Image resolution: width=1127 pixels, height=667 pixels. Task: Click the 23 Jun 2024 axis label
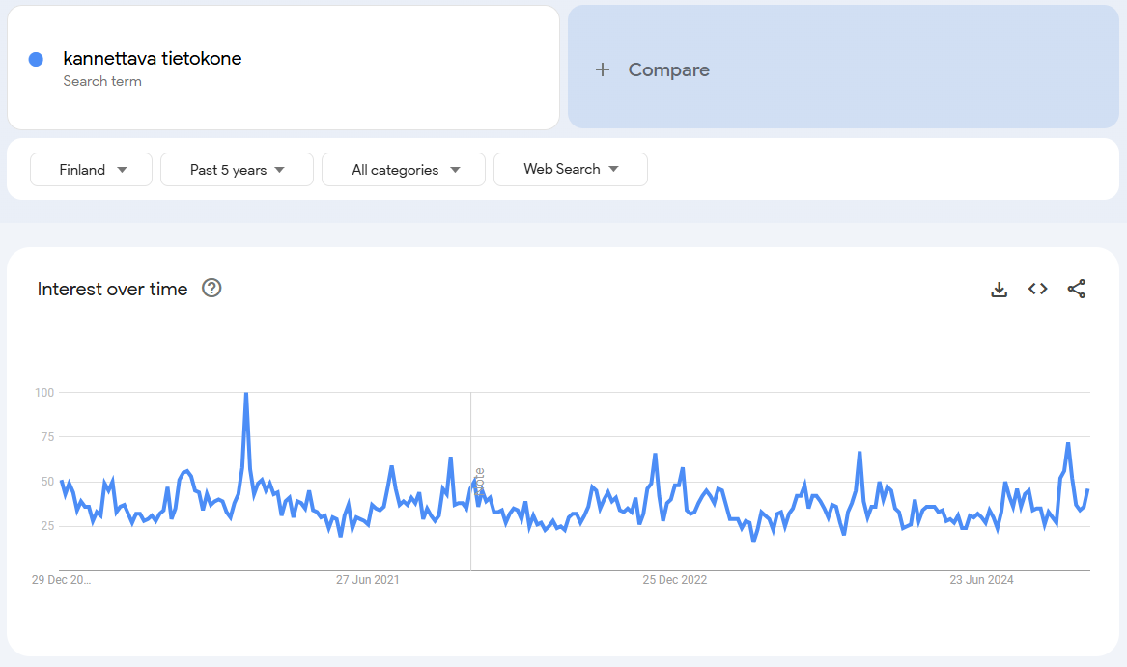pyautogui.click(x=981, y=580)
